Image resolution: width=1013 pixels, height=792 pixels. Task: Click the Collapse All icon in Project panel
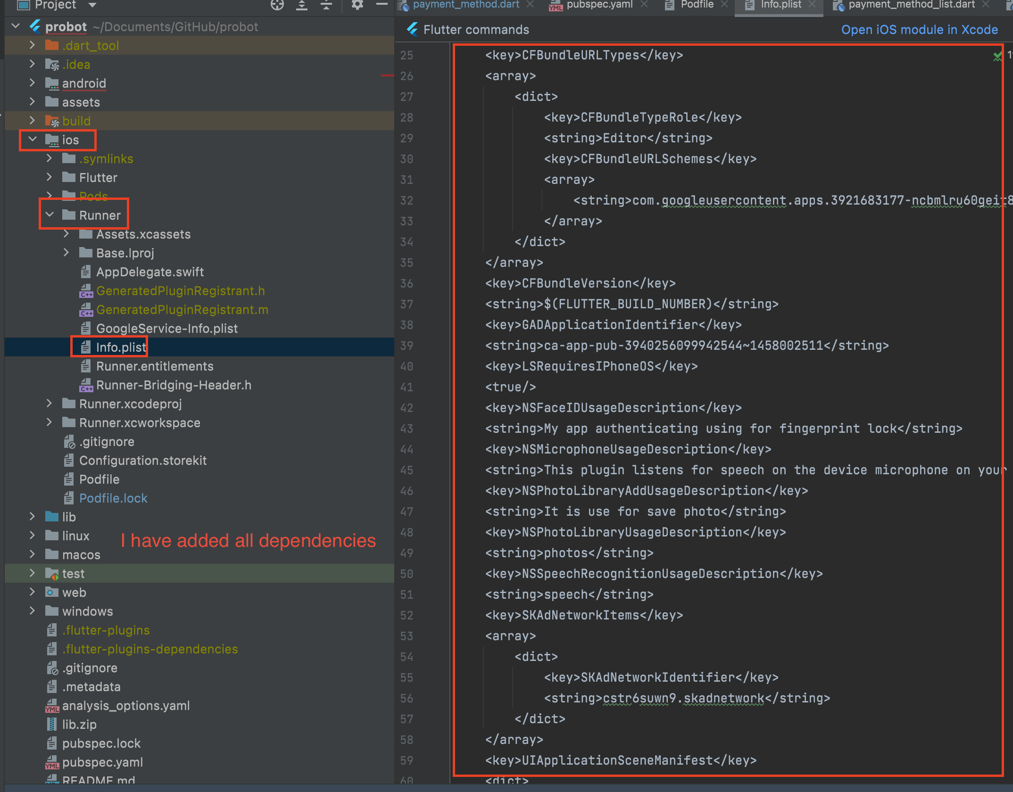[326, 5]
